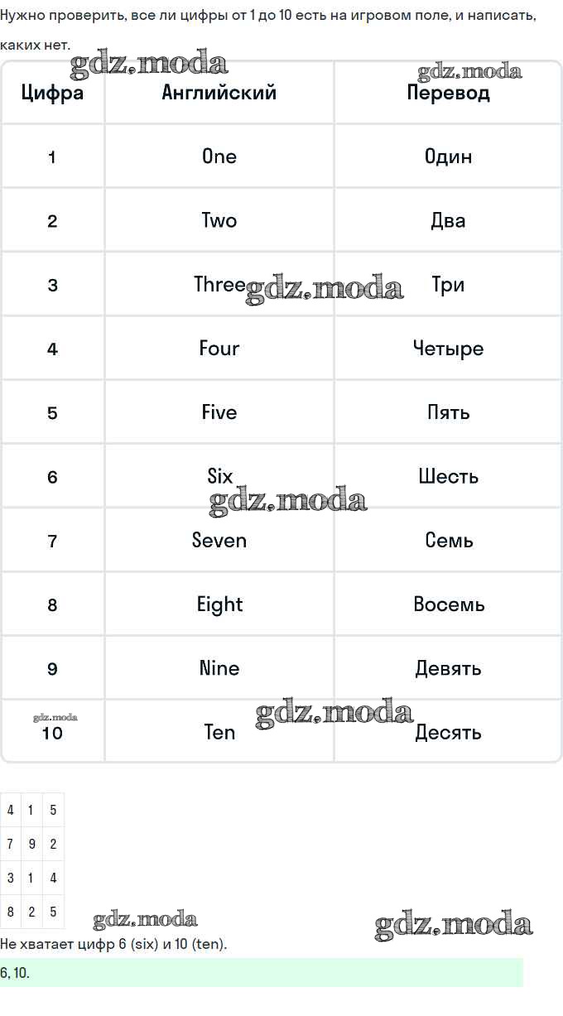Image resolution: width=563 pixels, height=1016 pixels.
Task: Select number 8 in the small game grid
Action: (x=10, y=912)
